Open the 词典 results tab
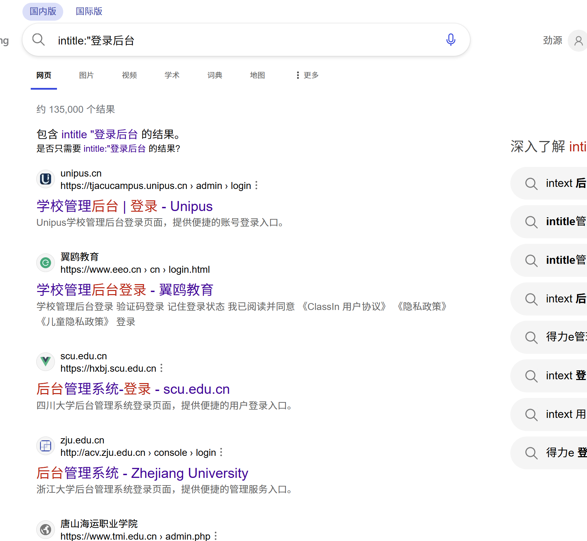 point(215,75)
